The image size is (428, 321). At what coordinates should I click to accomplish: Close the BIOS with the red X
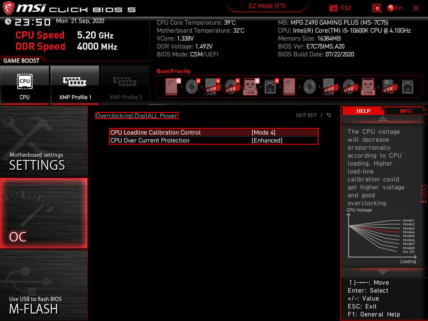416,8
